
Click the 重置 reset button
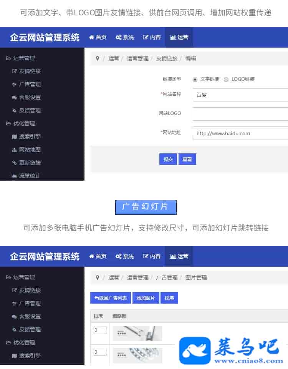point(187,159)
